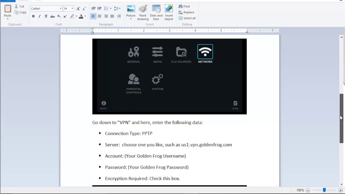Click Insert object
This screenshot has width=345, height=194.
pyautogui.click(x=169, y=12)
